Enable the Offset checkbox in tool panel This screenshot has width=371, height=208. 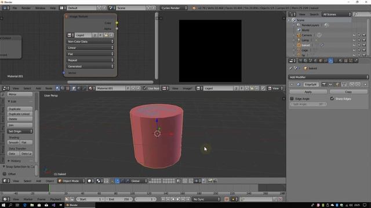point(5,174)
